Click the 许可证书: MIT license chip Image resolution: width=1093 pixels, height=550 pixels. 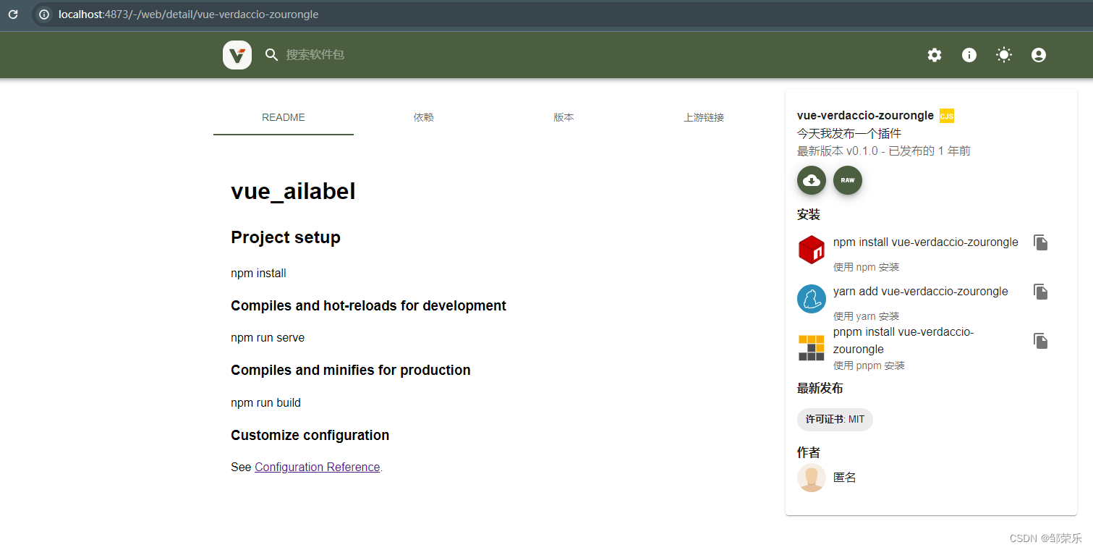(x=835, y=420)
